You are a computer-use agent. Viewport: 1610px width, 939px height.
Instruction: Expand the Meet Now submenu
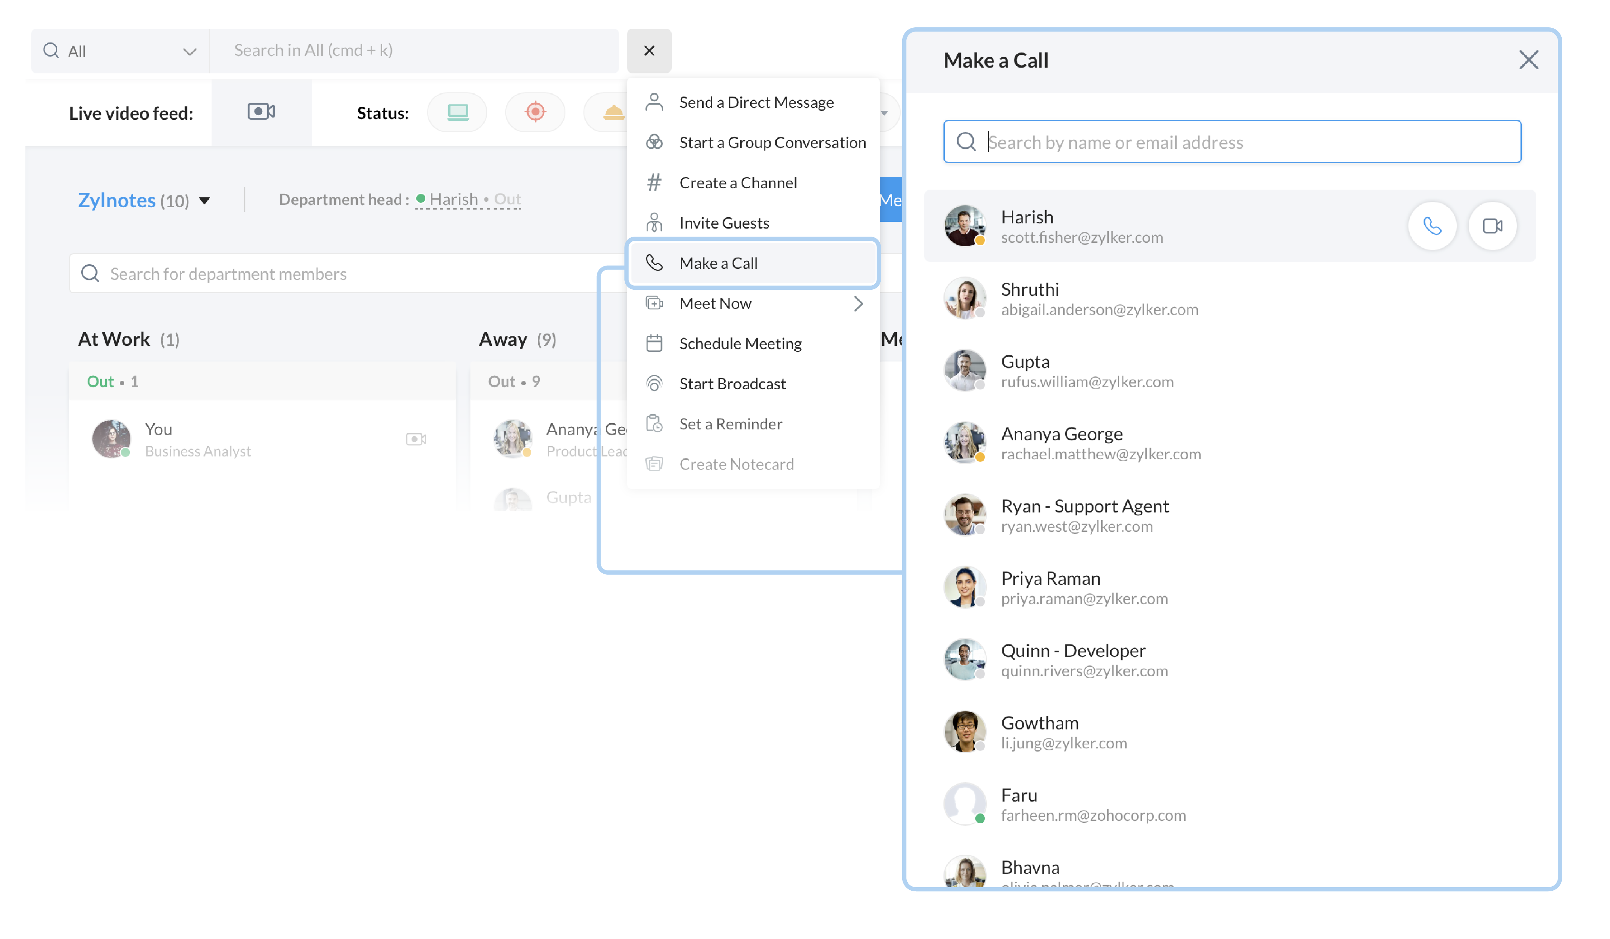point(858,304)
